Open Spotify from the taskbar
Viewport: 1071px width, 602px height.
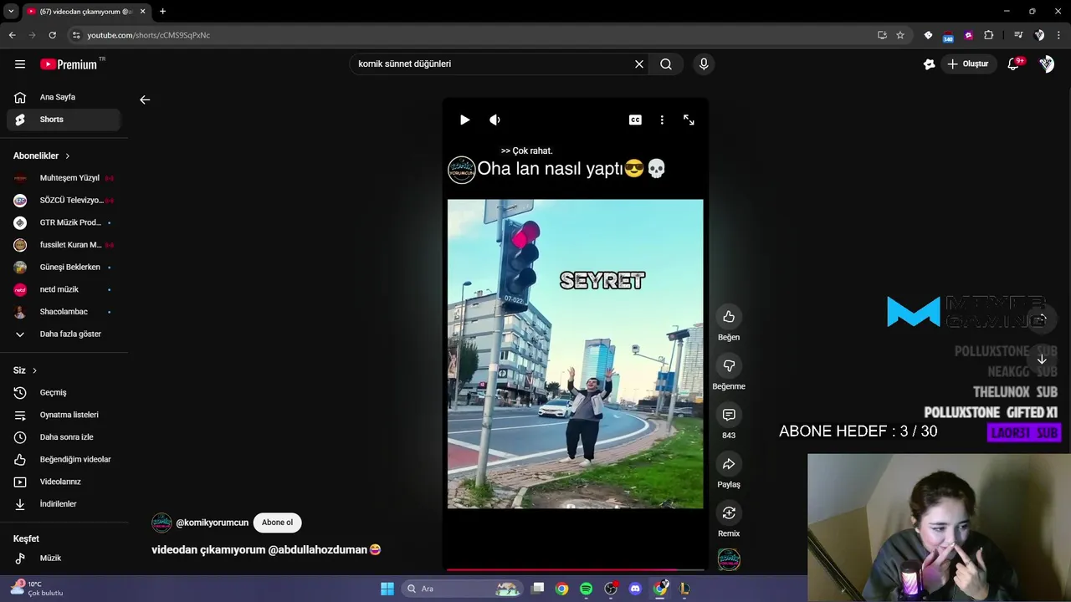pos(586,589)
